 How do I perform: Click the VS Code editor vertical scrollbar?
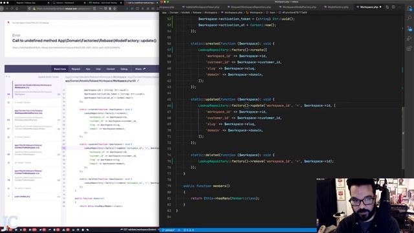pos(403,137)
